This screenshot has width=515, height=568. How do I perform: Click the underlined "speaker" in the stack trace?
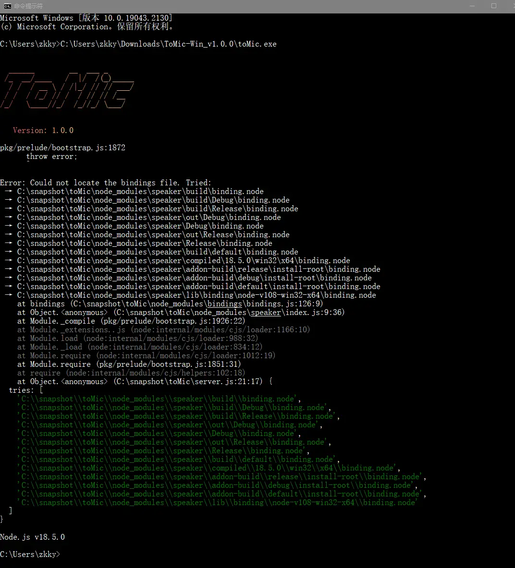(266, 313)
